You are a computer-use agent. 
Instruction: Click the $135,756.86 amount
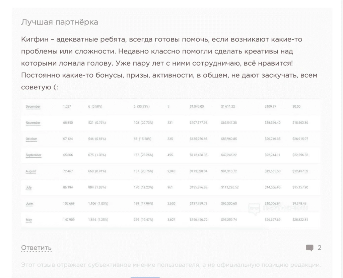[198, 139]
